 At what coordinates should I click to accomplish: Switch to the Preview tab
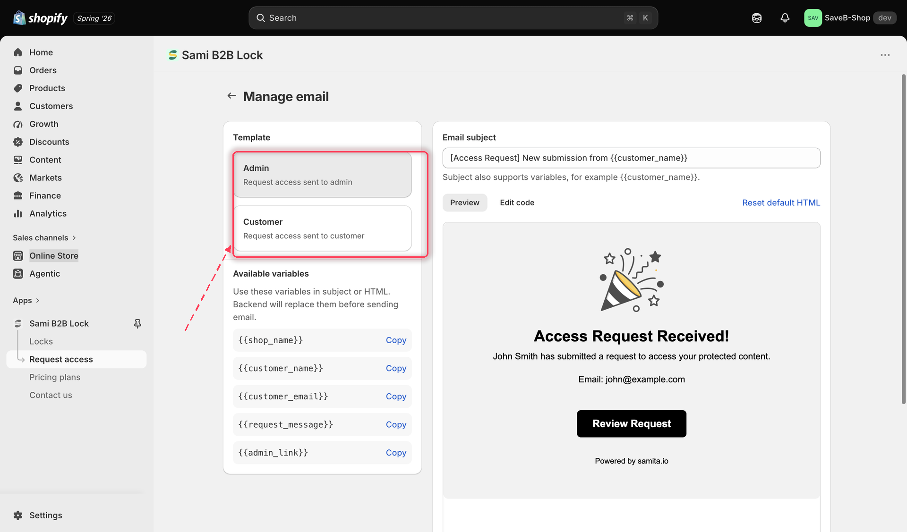(465, 203)
